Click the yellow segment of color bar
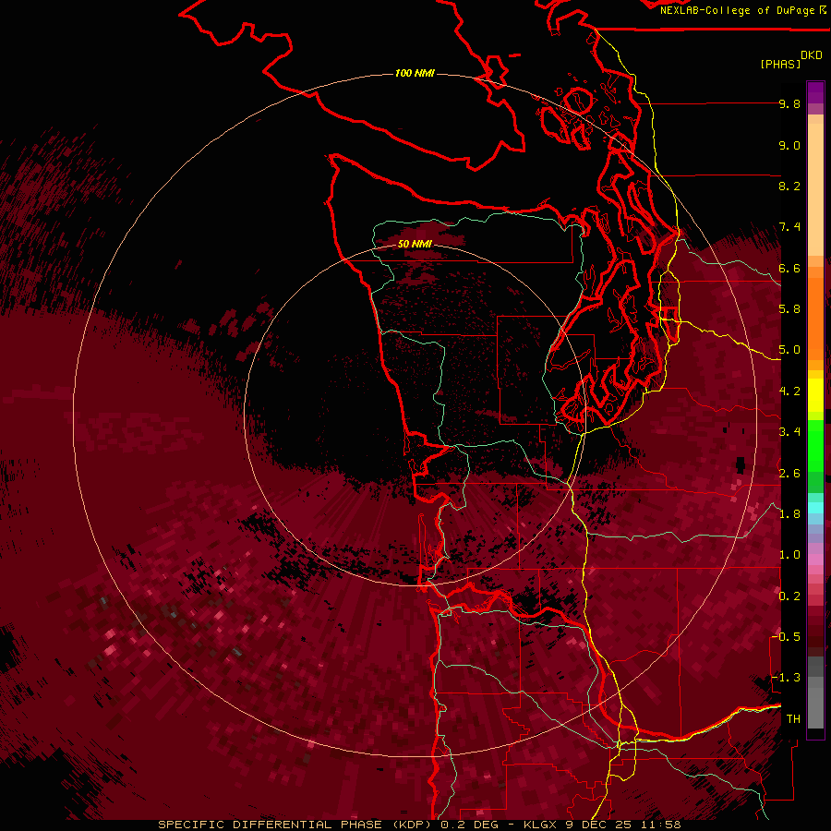This screenshot has height=831, width=831. pyautogui.click(x=815, y=395)
